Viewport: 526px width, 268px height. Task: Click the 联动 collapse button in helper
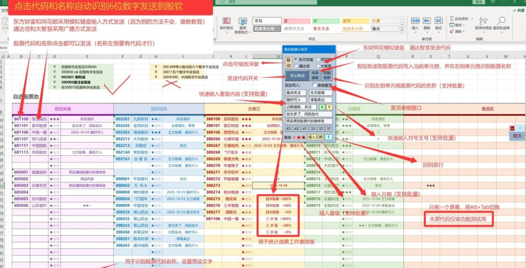click(288, 63)
